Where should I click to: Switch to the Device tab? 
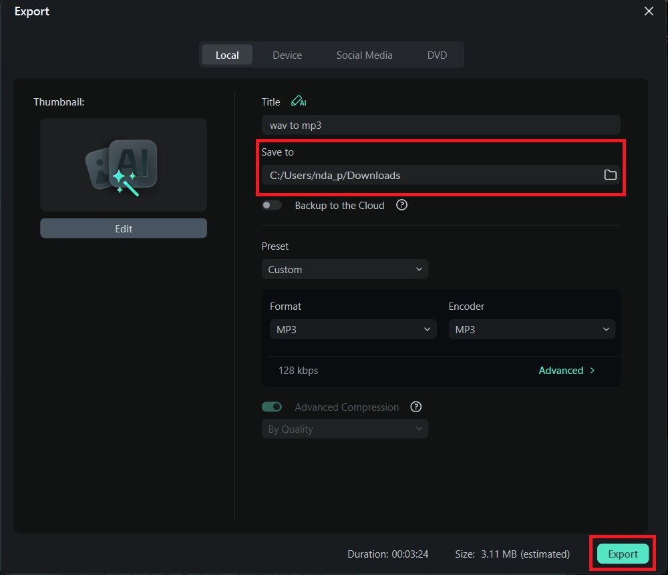(x=287, y=55)
